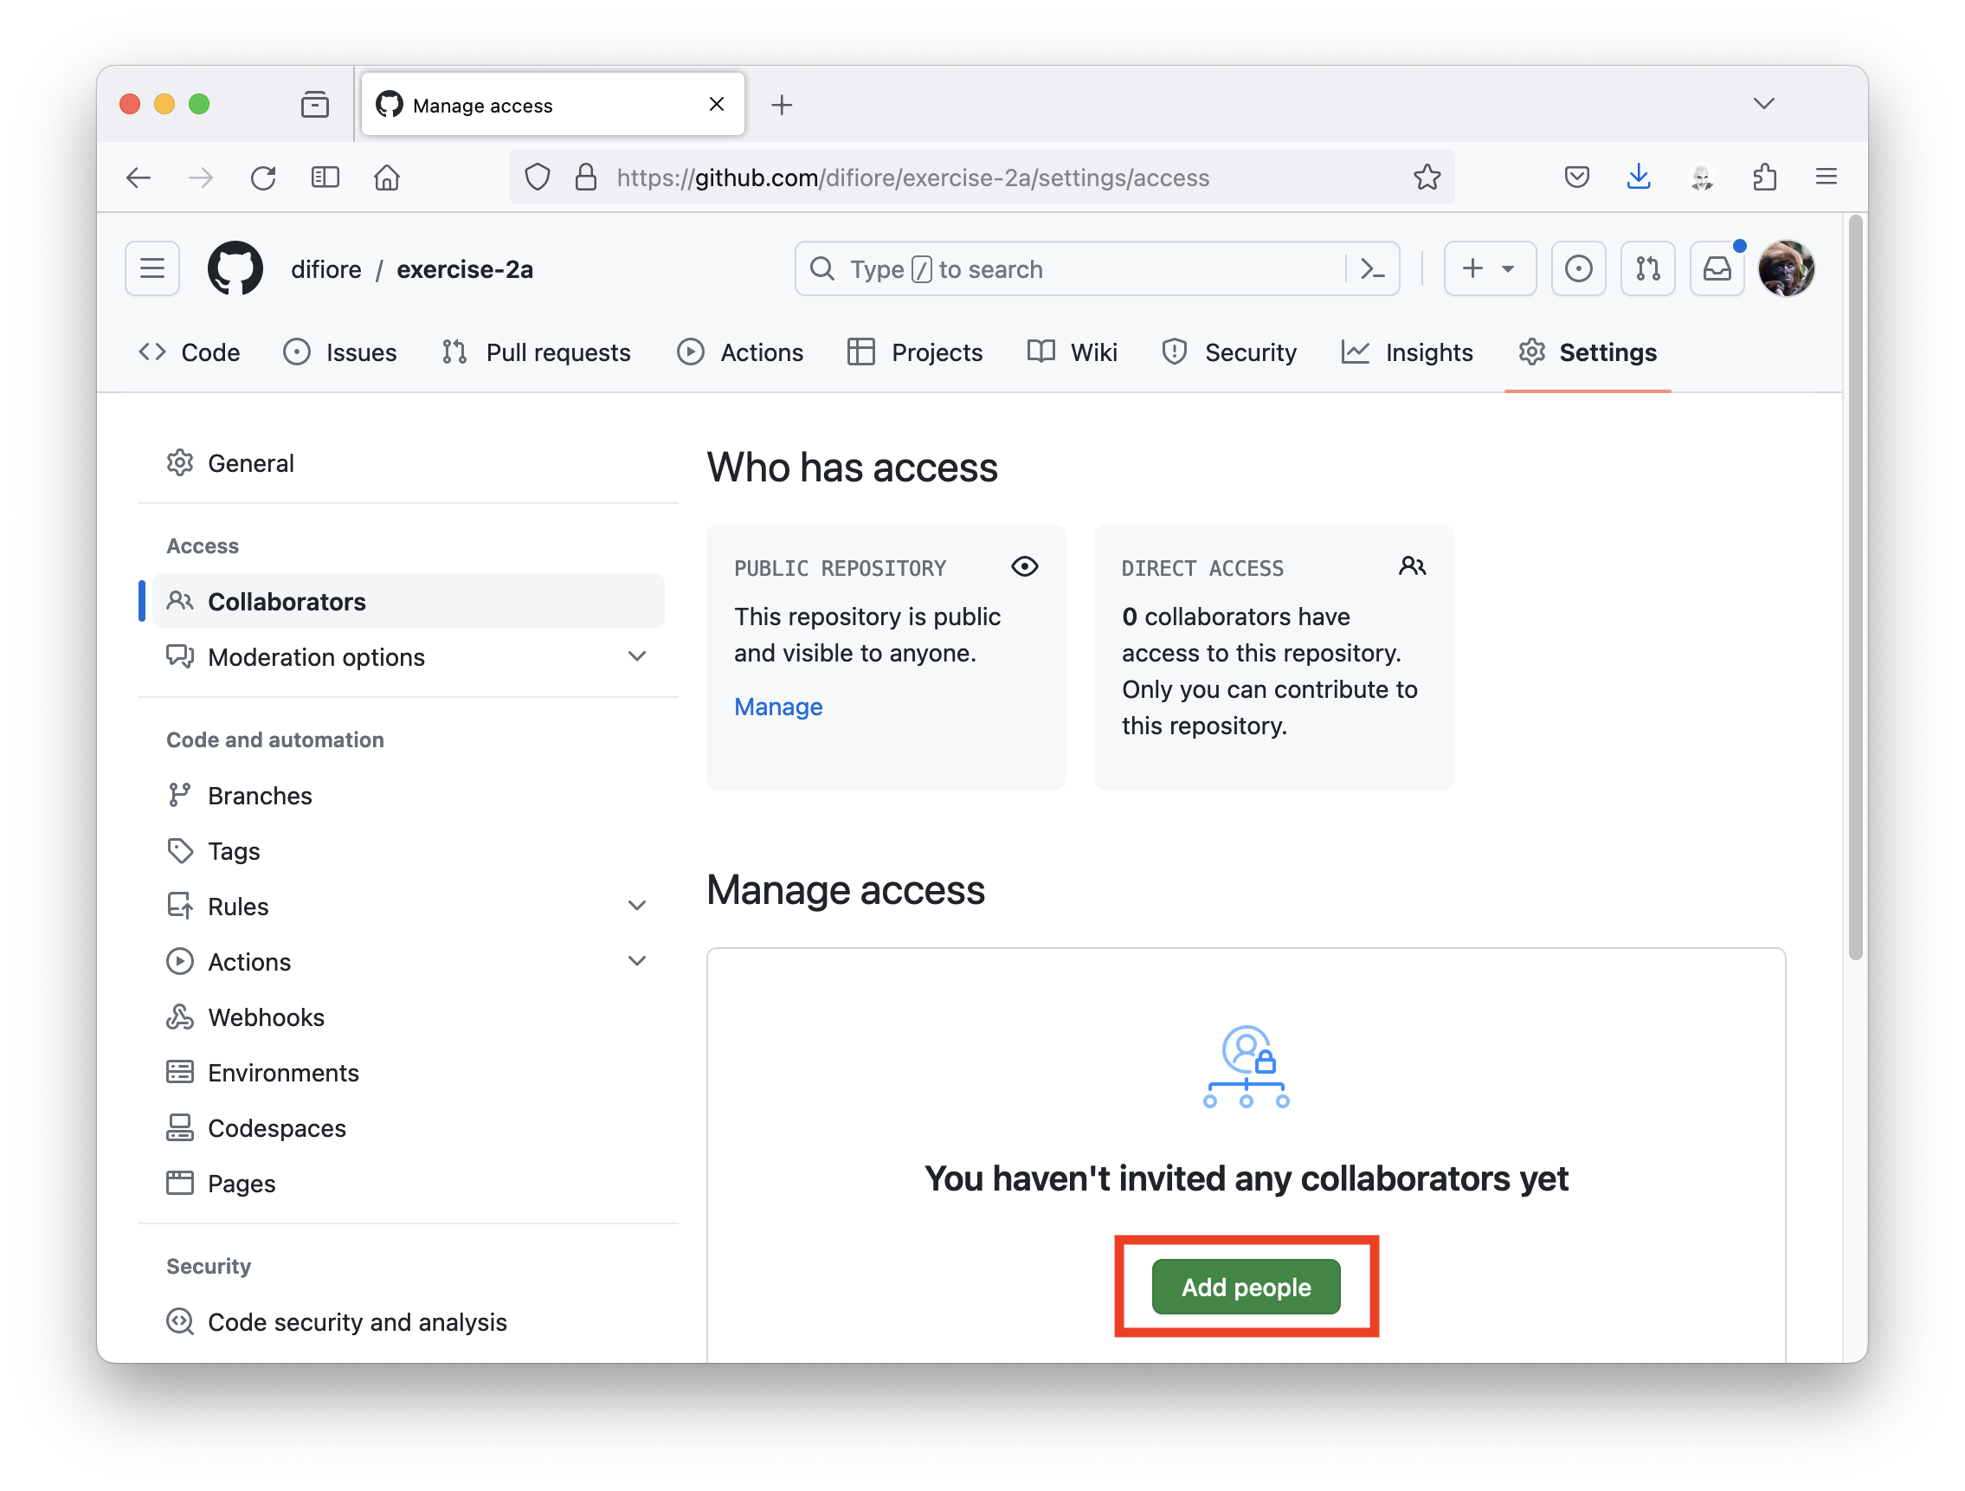Image resolution: width=1965 pixels, height=1491 pixels.
Task: Open the command palette icon in search
Action: [x=1373, y=268]
